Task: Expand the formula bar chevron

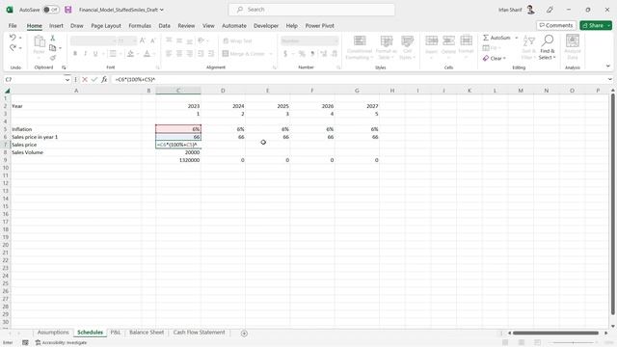Action: (x=609, y=79)
